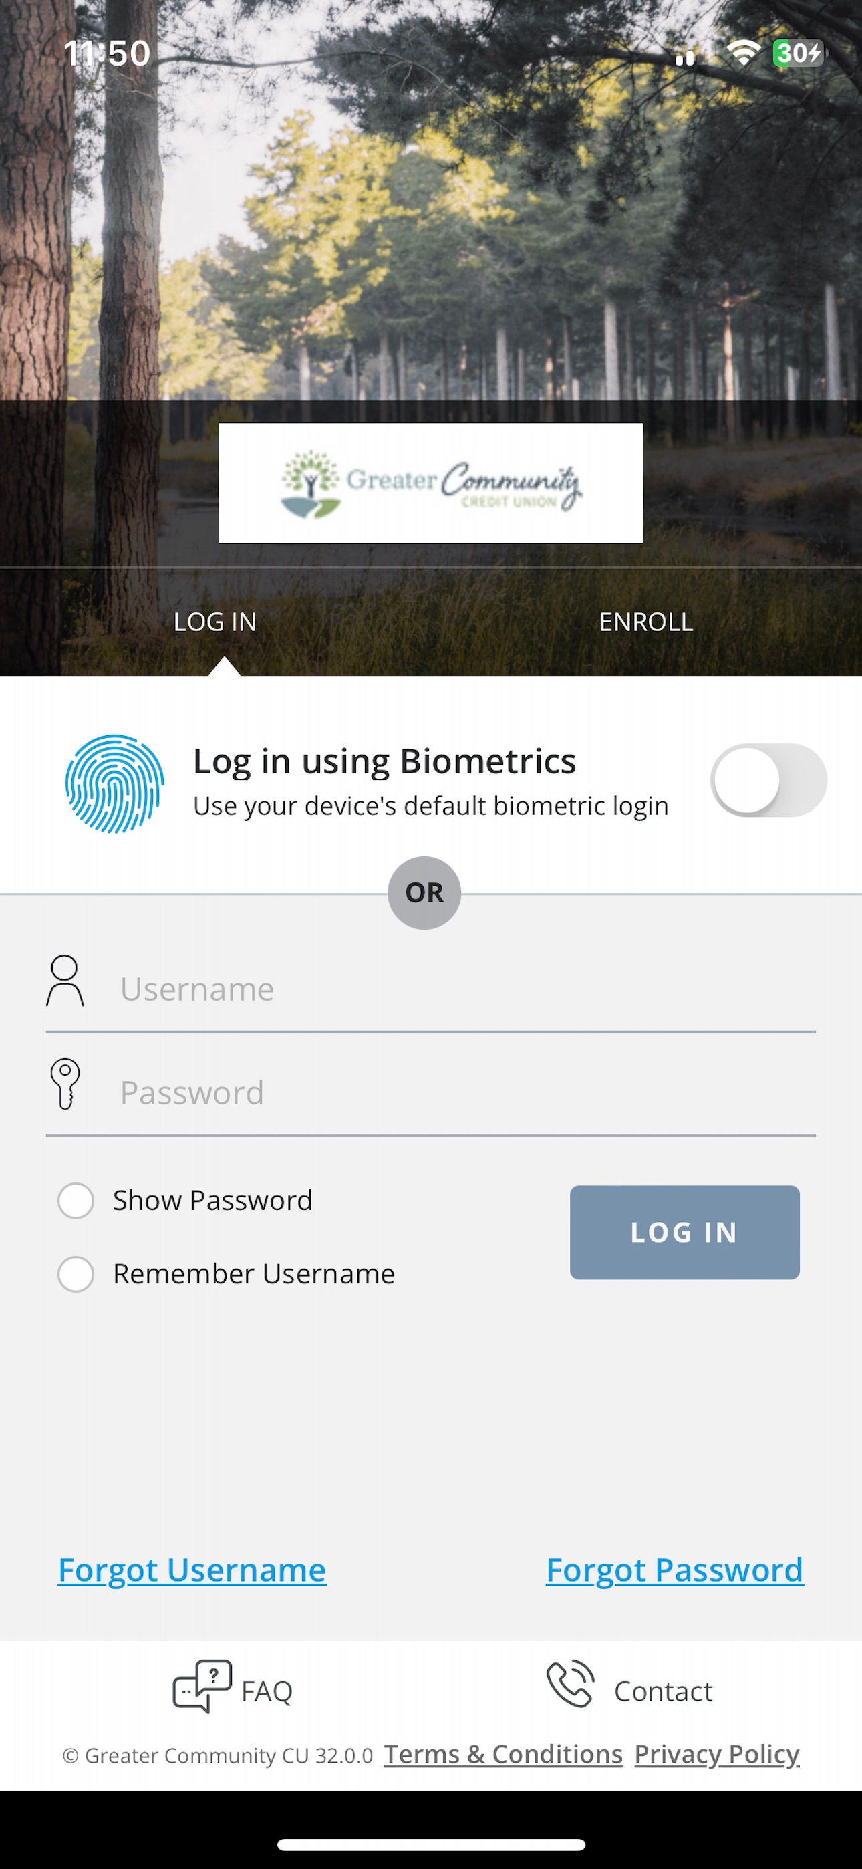Tap the Wi-Fi status icon
862x1869 pixels.
pyautogui.click(x=743, y=52)
